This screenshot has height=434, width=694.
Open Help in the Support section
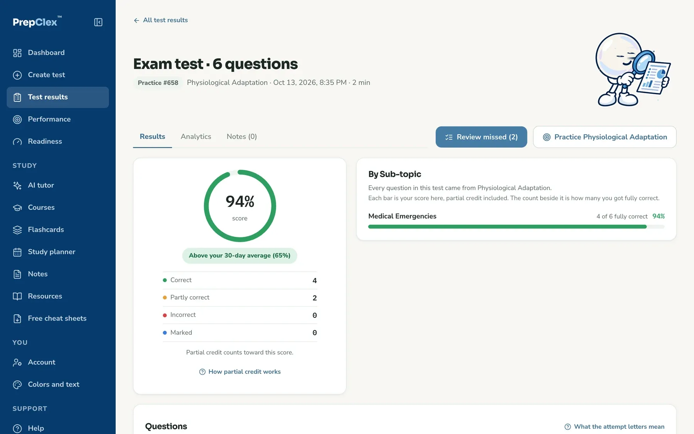(58, 428)
